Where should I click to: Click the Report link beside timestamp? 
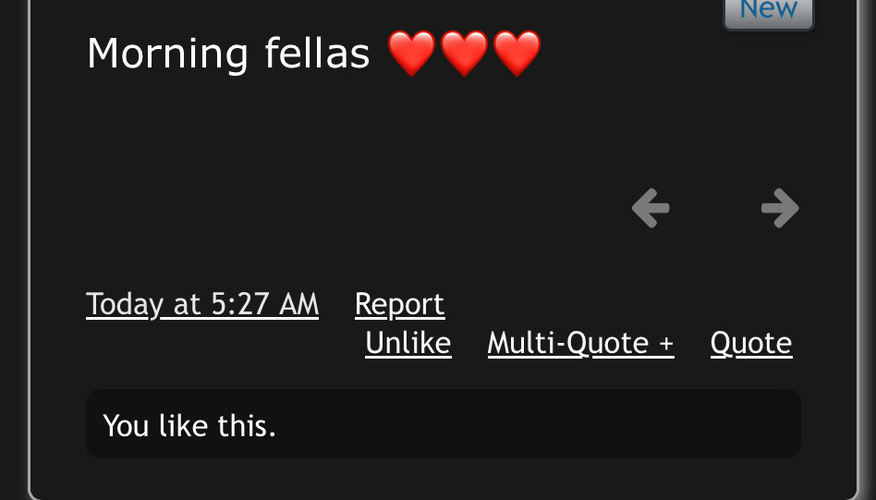point(400,304)
